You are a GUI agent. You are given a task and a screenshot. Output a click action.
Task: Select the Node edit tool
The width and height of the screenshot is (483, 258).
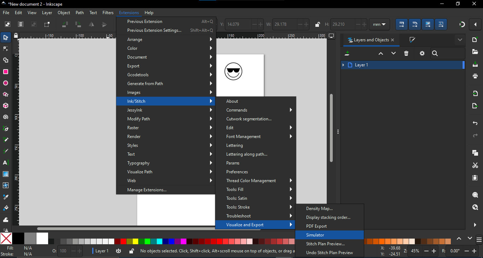coord(6,49)
